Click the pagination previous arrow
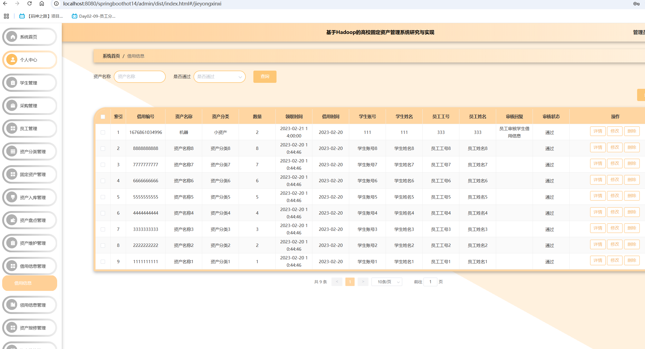Image resolution: width=645 pixels, height=349 pixels. pyautogui.click(x=337, y=282)
